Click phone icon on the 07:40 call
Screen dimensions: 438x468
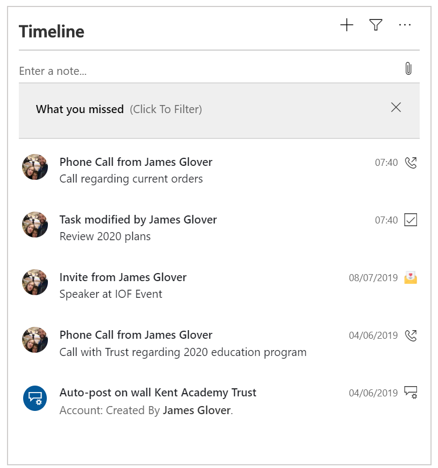click(411, 163)
